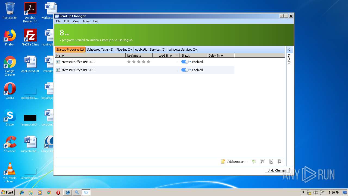Image resolution: width=348 pixels, height=196 pixels.
Task: Open status dropdown arrow of first IME entry
Action: pyautogui.click(x=190, y=62)
